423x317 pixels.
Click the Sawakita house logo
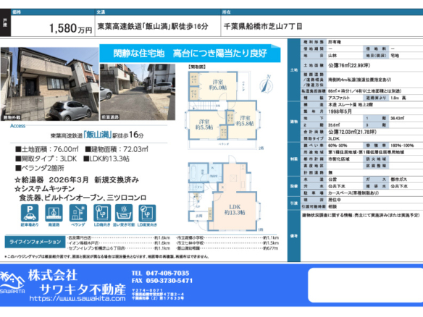coord(12,283)
